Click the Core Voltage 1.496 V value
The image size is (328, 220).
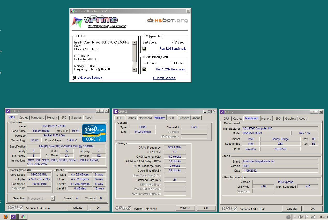(72, 140)
